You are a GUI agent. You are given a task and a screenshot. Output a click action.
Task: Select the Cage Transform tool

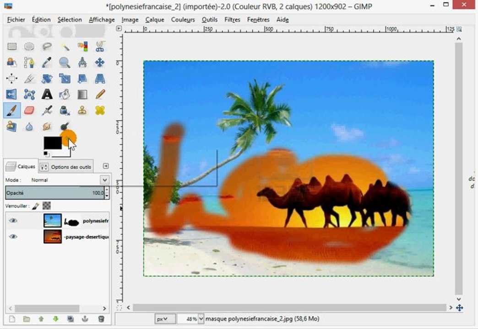(x=29, y=94)
